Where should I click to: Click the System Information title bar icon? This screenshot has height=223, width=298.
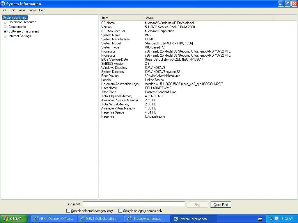tap(3, 3)
